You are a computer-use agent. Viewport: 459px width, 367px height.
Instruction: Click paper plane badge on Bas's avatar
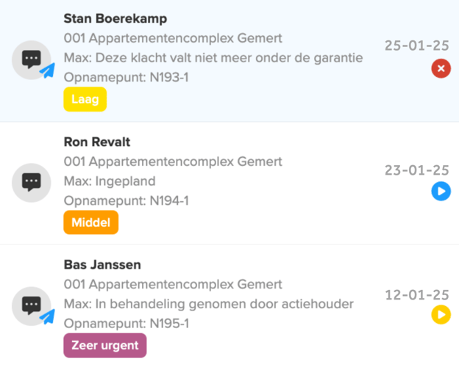pos(48,316)
